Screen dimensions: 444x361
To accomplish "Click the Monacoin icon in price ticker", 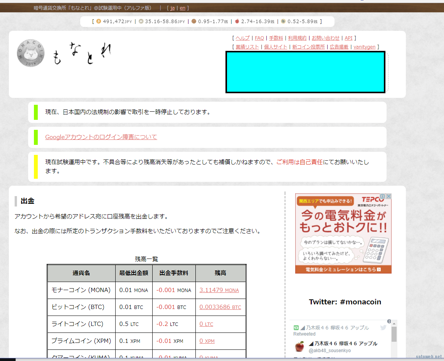I will click(141, 22).
